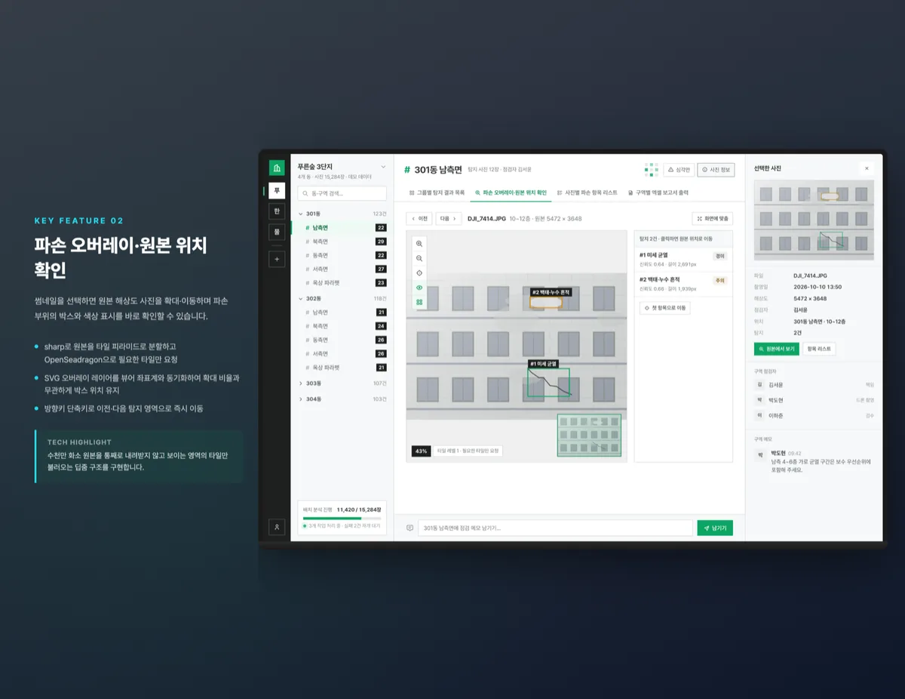Expand the 304동 building group
Screen dimensions: 905x699
(342, 399)
